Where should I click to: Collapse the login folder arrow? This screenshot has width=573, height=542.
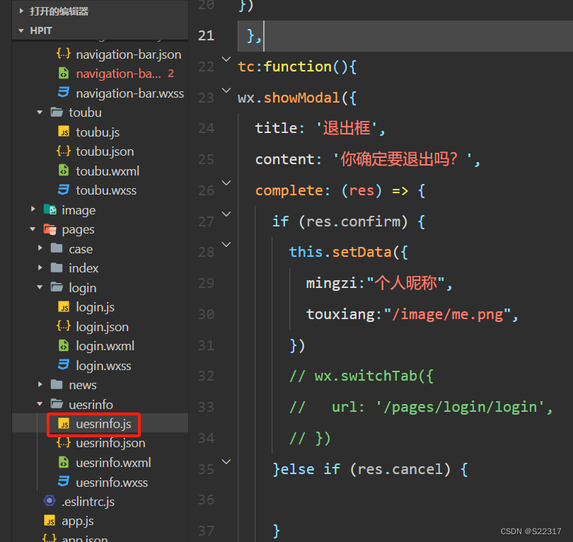(40, 287)
